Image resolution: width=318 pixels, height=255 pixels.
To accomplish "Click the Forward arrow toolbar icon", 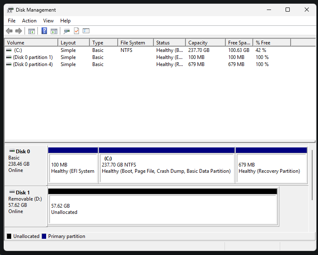I will (18, 31).
